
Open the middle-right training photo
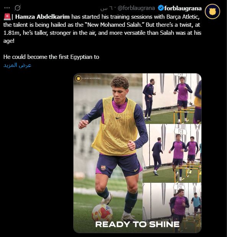coord(172,153)
